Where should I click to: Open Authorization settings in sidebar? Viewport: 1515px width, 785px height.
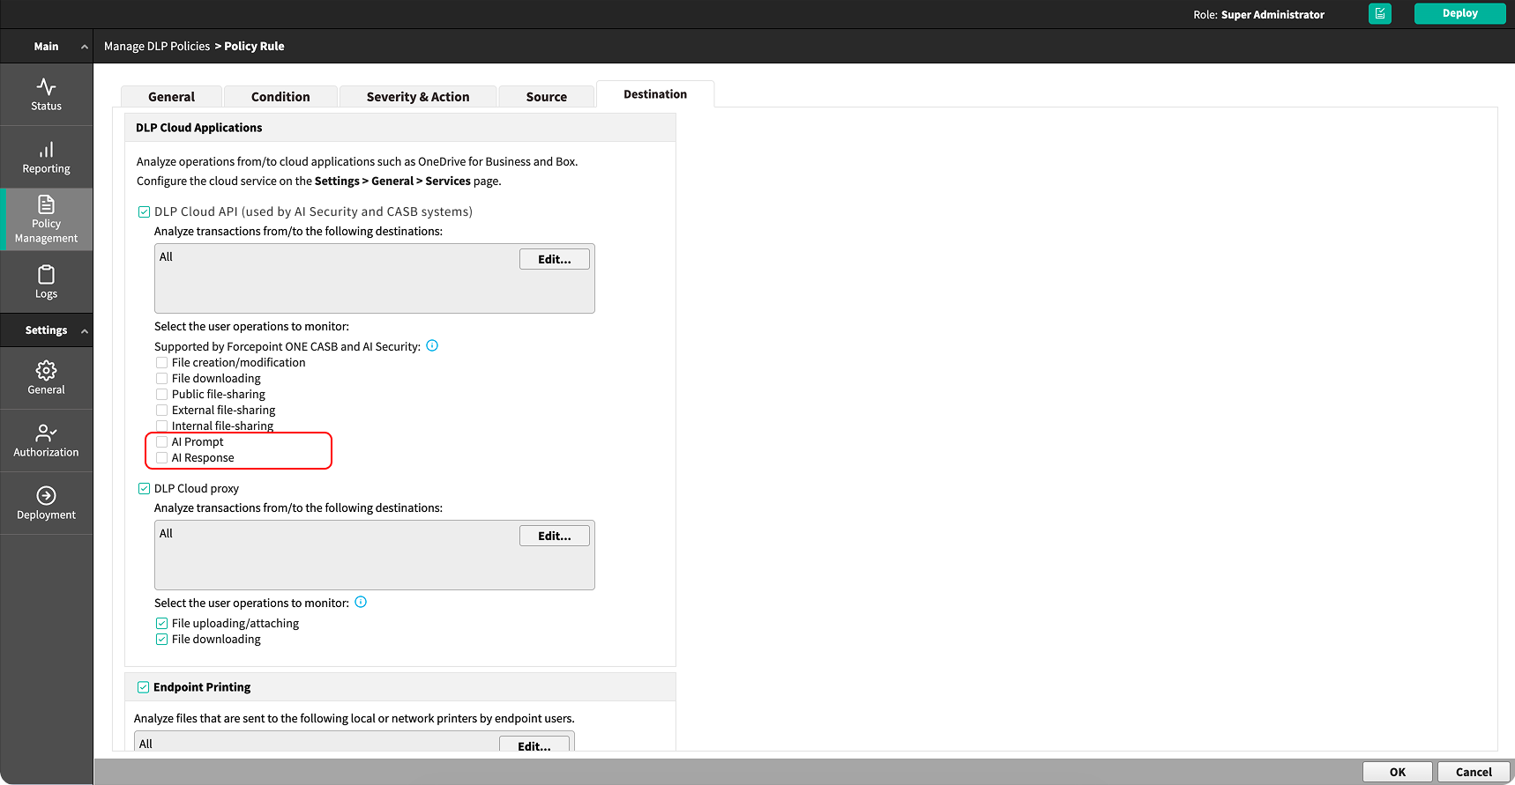46,441
